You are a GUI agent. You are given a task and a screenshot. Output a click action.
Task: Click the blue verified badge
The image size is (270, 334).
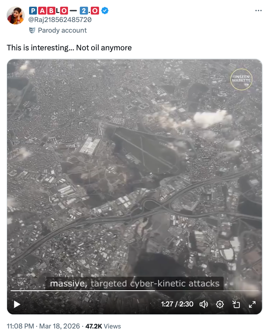coord(105,11)
